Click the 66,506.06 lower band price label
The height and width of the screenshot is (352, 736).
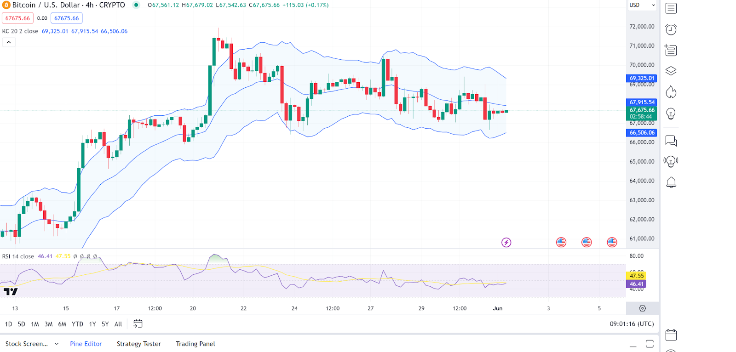[642, 133]
